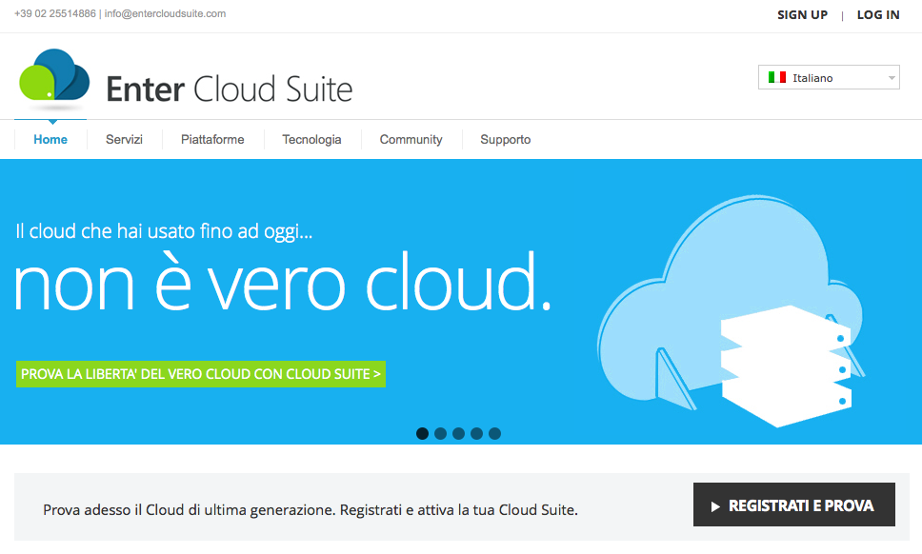Click the SIGN UP link

(802, 14)
